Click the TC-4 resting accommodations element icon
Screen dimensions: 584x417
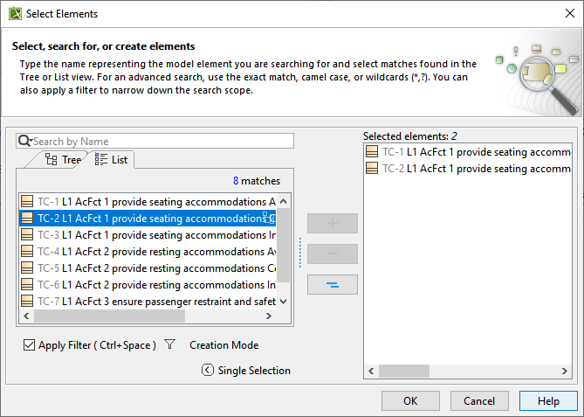tap(27, 252)
